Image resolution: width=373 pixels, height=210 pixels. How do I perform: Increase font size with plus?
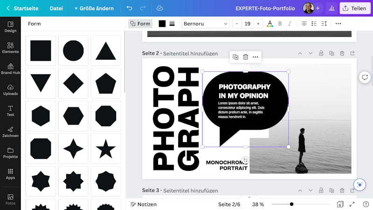(258, 24)
